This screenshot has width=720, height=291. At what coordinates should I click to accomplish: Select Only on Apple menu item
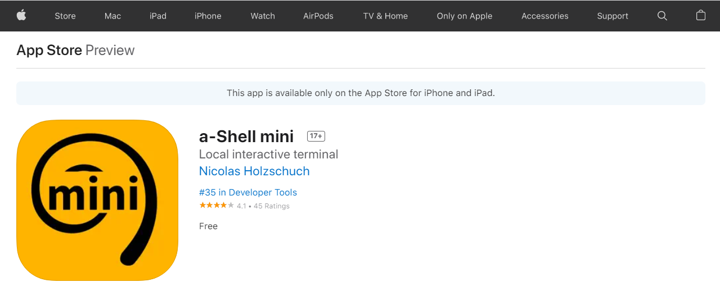(465, 16)
